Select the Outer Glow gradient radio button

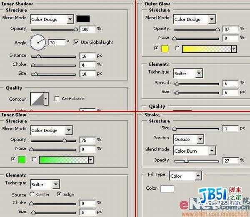click(177, 49)
